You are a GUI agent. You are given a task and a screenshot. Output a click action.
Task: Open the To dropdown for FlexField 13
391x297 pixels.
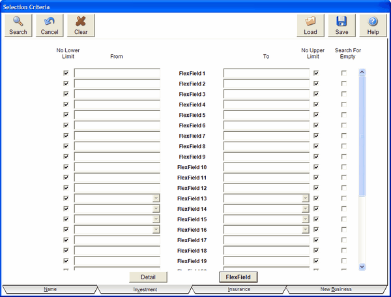[305, 198]
